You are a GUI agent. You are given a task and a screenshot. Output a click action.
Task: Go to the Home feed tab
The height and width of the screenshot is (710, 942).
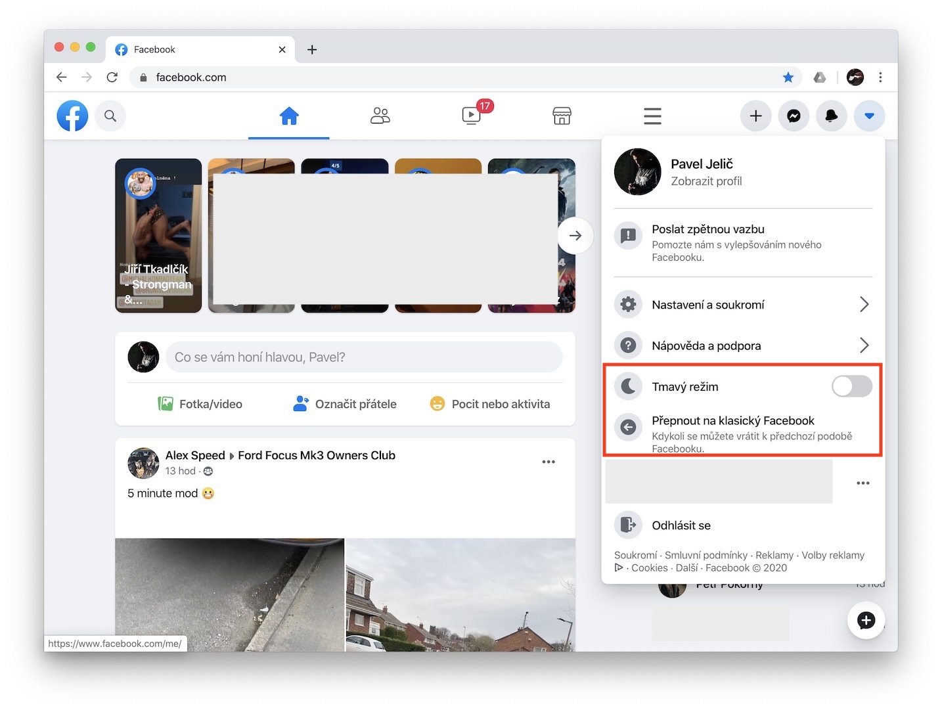tap(289, 116)
